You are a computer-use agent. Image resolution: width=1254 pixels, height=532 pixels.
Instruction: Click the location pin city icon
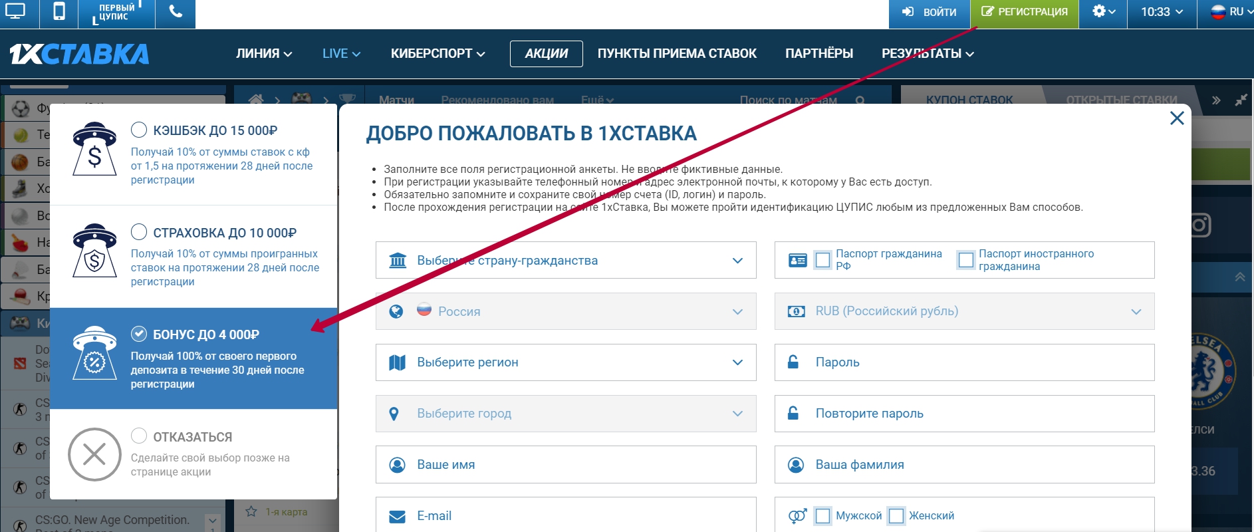click(x=394, y=414)
